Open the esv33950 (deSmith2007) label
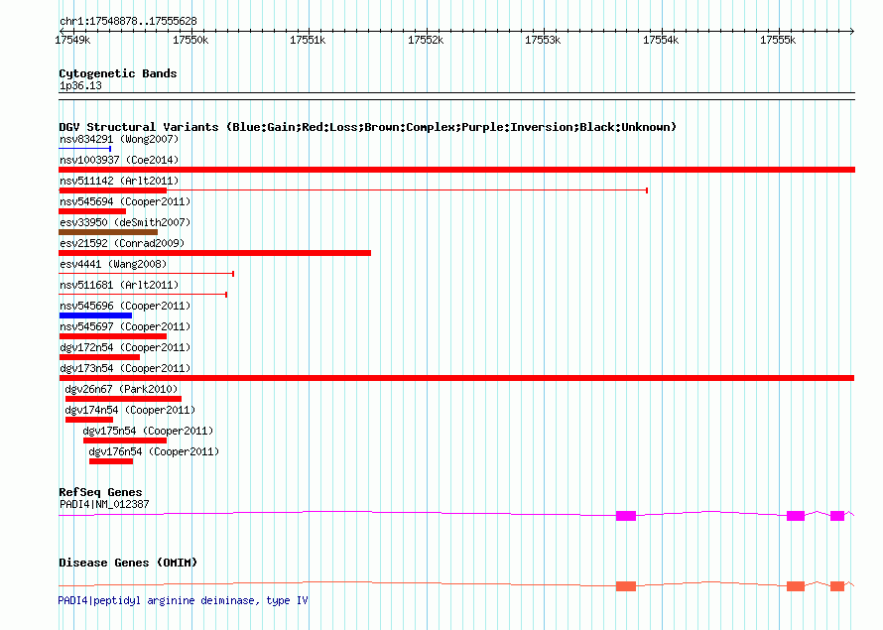Screen dimensions: 883x630 pyautogui.click(x=125, y=222)
